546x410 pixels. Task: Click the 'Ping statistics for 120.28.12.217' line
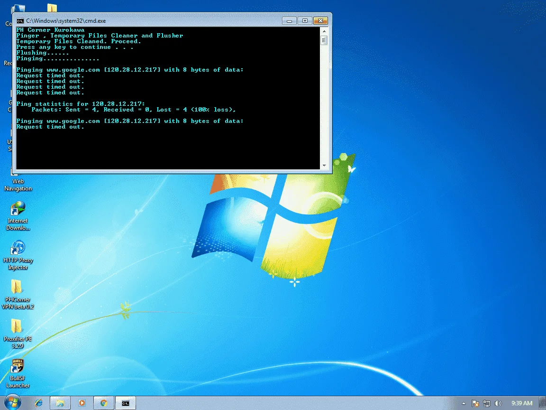(81, 104)
